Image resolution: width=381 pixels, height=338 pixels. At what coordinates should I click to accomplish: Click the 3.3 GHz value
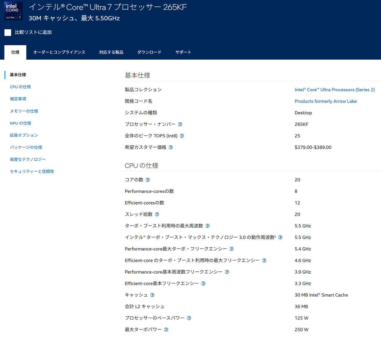303,283
